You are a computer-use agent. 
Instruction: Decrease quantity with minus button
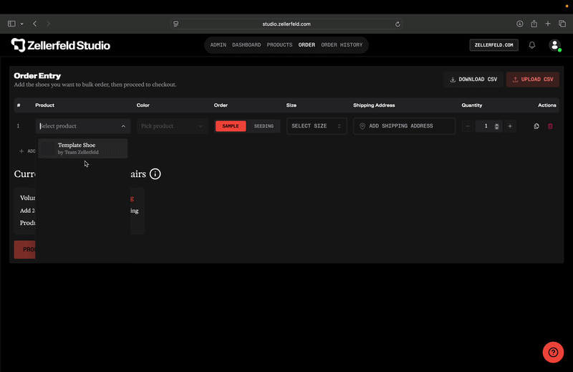click(x=468, y=126)
